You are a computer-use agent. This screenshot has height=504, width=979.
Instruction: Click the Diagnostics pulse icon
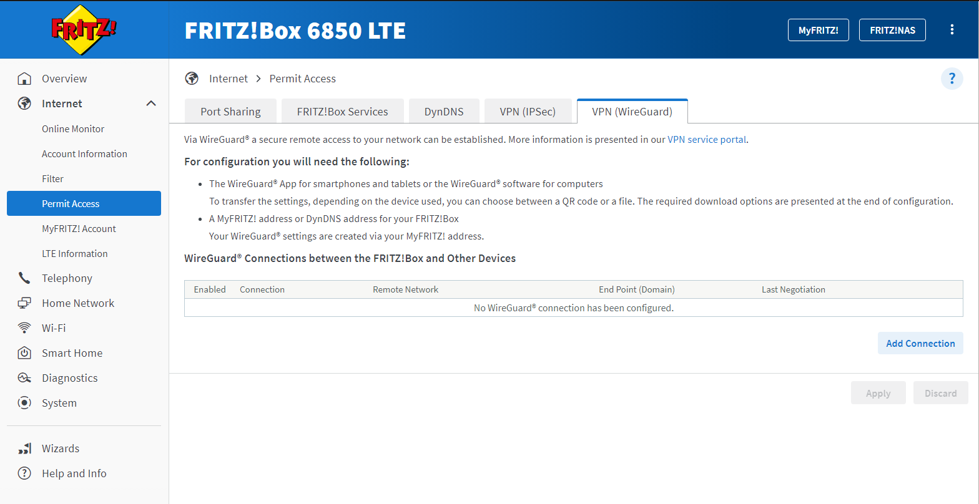pyautogui.click(x=24, y=378)
